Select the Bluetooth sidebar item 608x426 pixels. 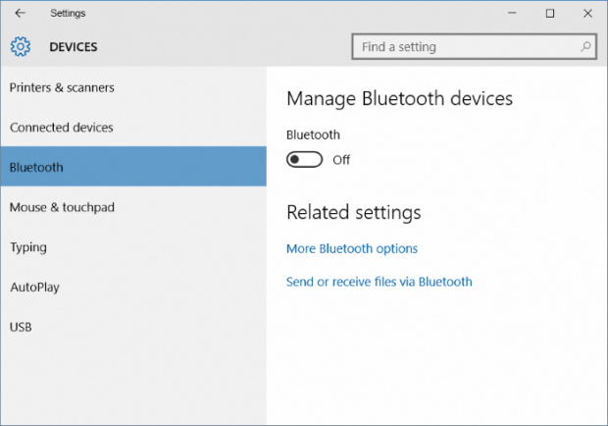(x=36, y=167)
